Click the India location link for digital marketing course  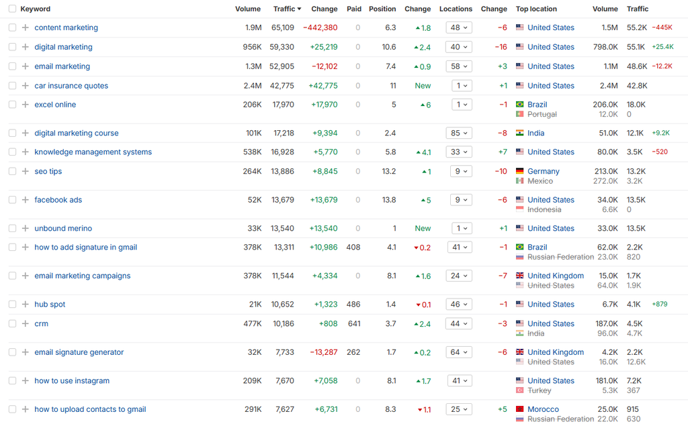pyautogui.click(x=535, y=133)
